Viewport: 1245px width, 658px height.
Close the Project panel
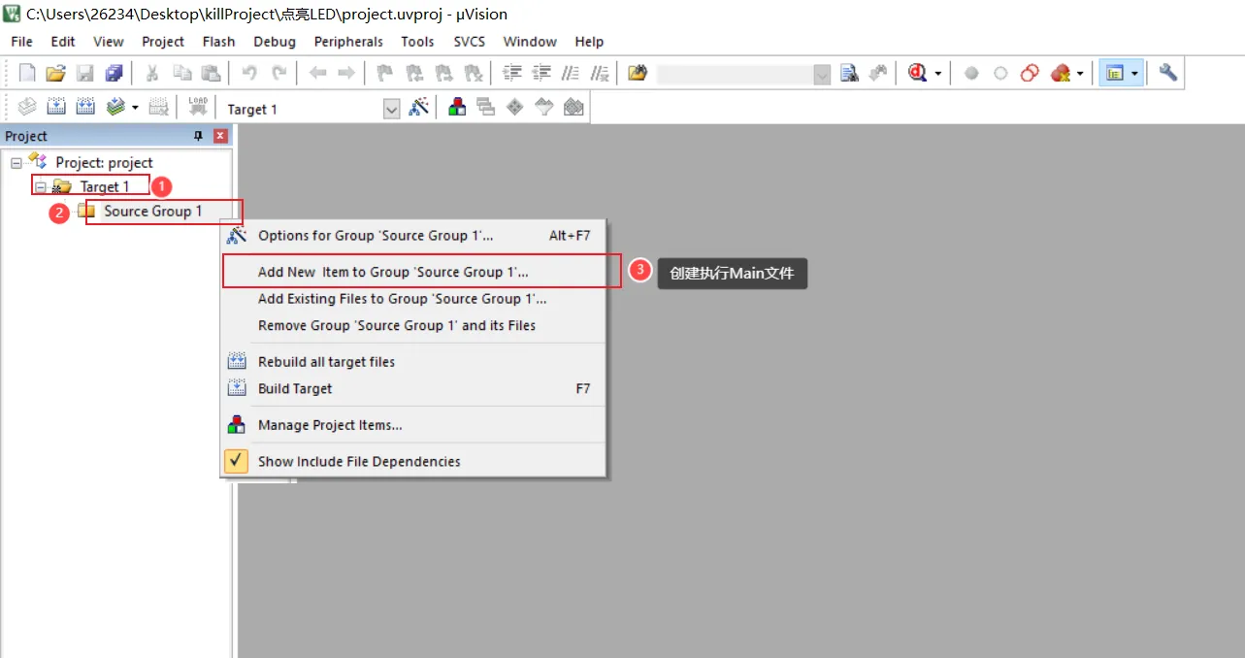(220, 136)
